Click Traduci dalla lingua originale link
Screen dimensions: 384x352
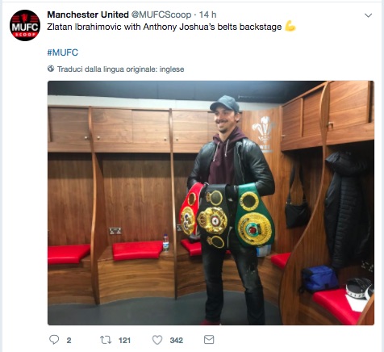point(120,69)
